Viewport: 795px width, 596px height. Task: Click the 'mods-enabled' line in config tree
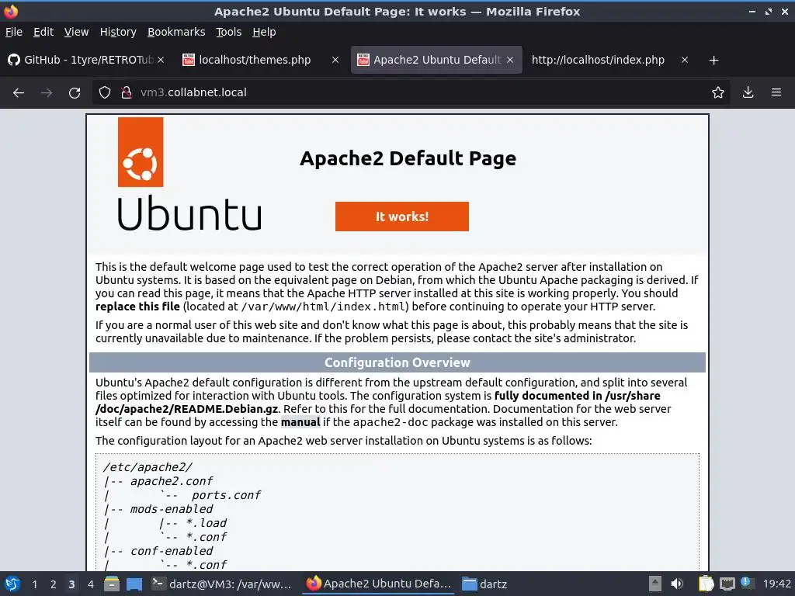pos(172,509)
